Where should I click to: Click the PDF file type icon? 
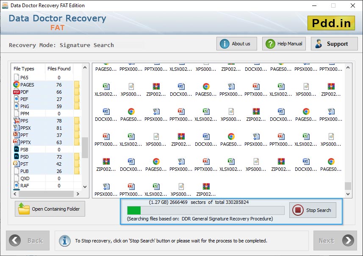coord(17,92)
